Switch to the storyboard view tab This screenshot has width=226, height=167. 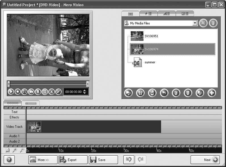pos(12,103)
